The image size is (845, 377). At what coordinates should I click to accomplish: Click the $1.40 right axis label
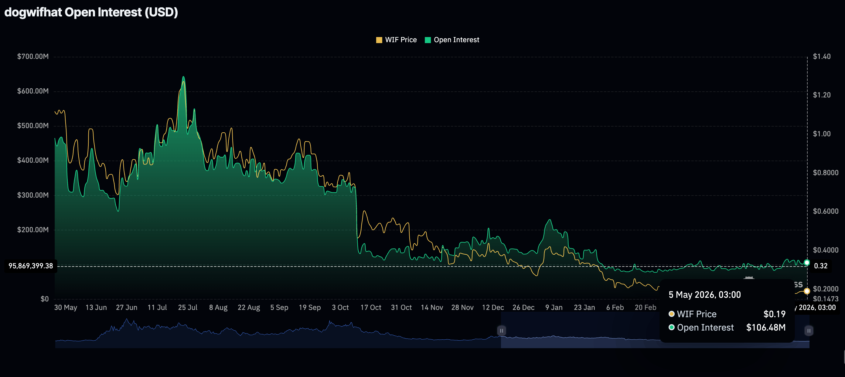[x=822, y=56]
